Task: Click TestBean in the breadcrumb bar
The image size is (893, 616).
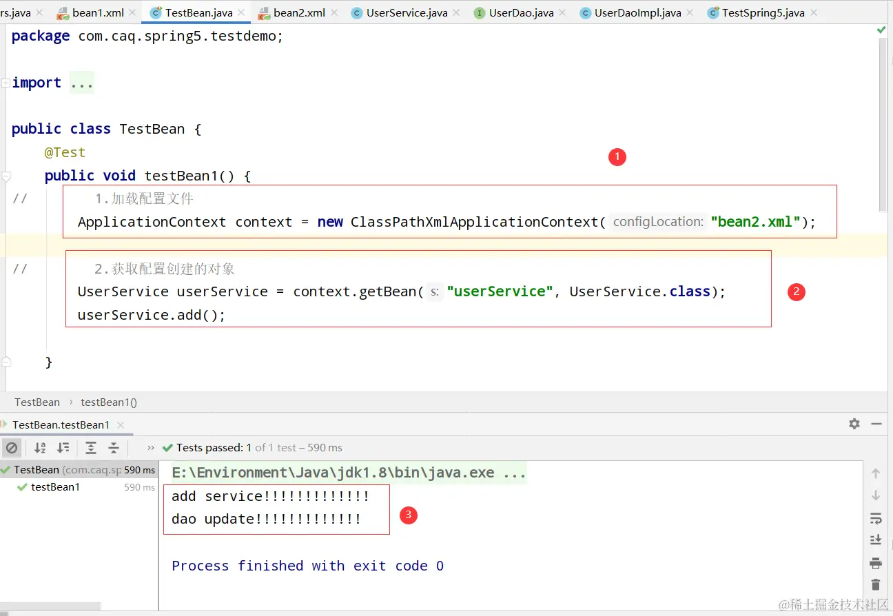Action: click(37, 402)
